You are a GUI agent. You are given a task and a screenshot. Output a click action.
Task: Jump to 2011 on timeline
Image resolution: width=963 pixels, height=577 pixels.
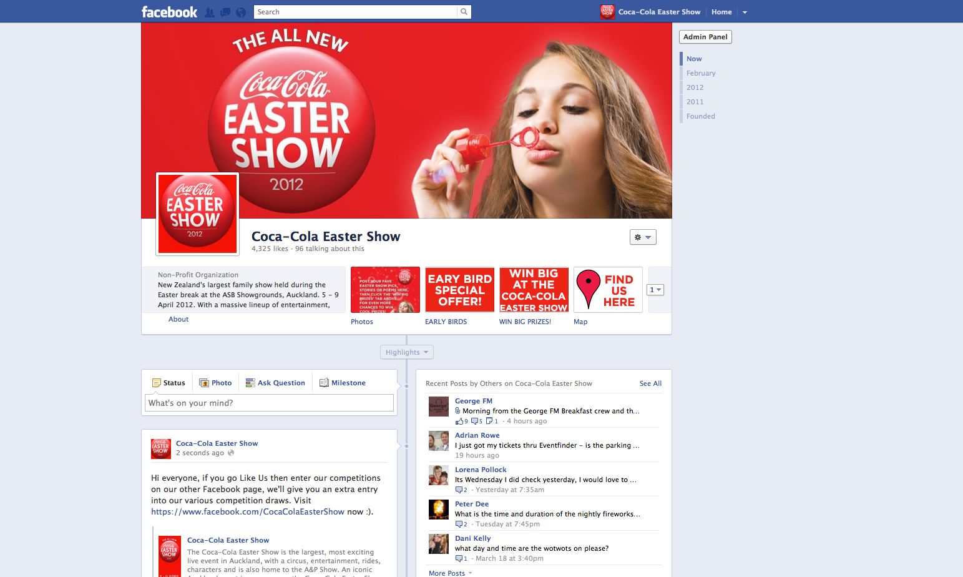click(695, 102)
